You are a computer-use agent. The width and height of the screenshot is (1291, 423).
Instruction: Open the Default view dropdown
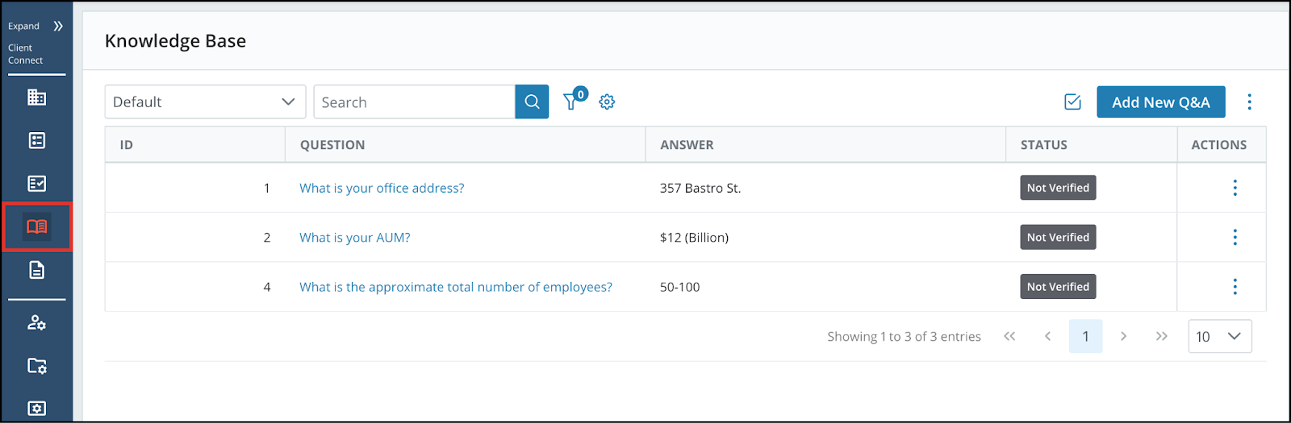205,102
